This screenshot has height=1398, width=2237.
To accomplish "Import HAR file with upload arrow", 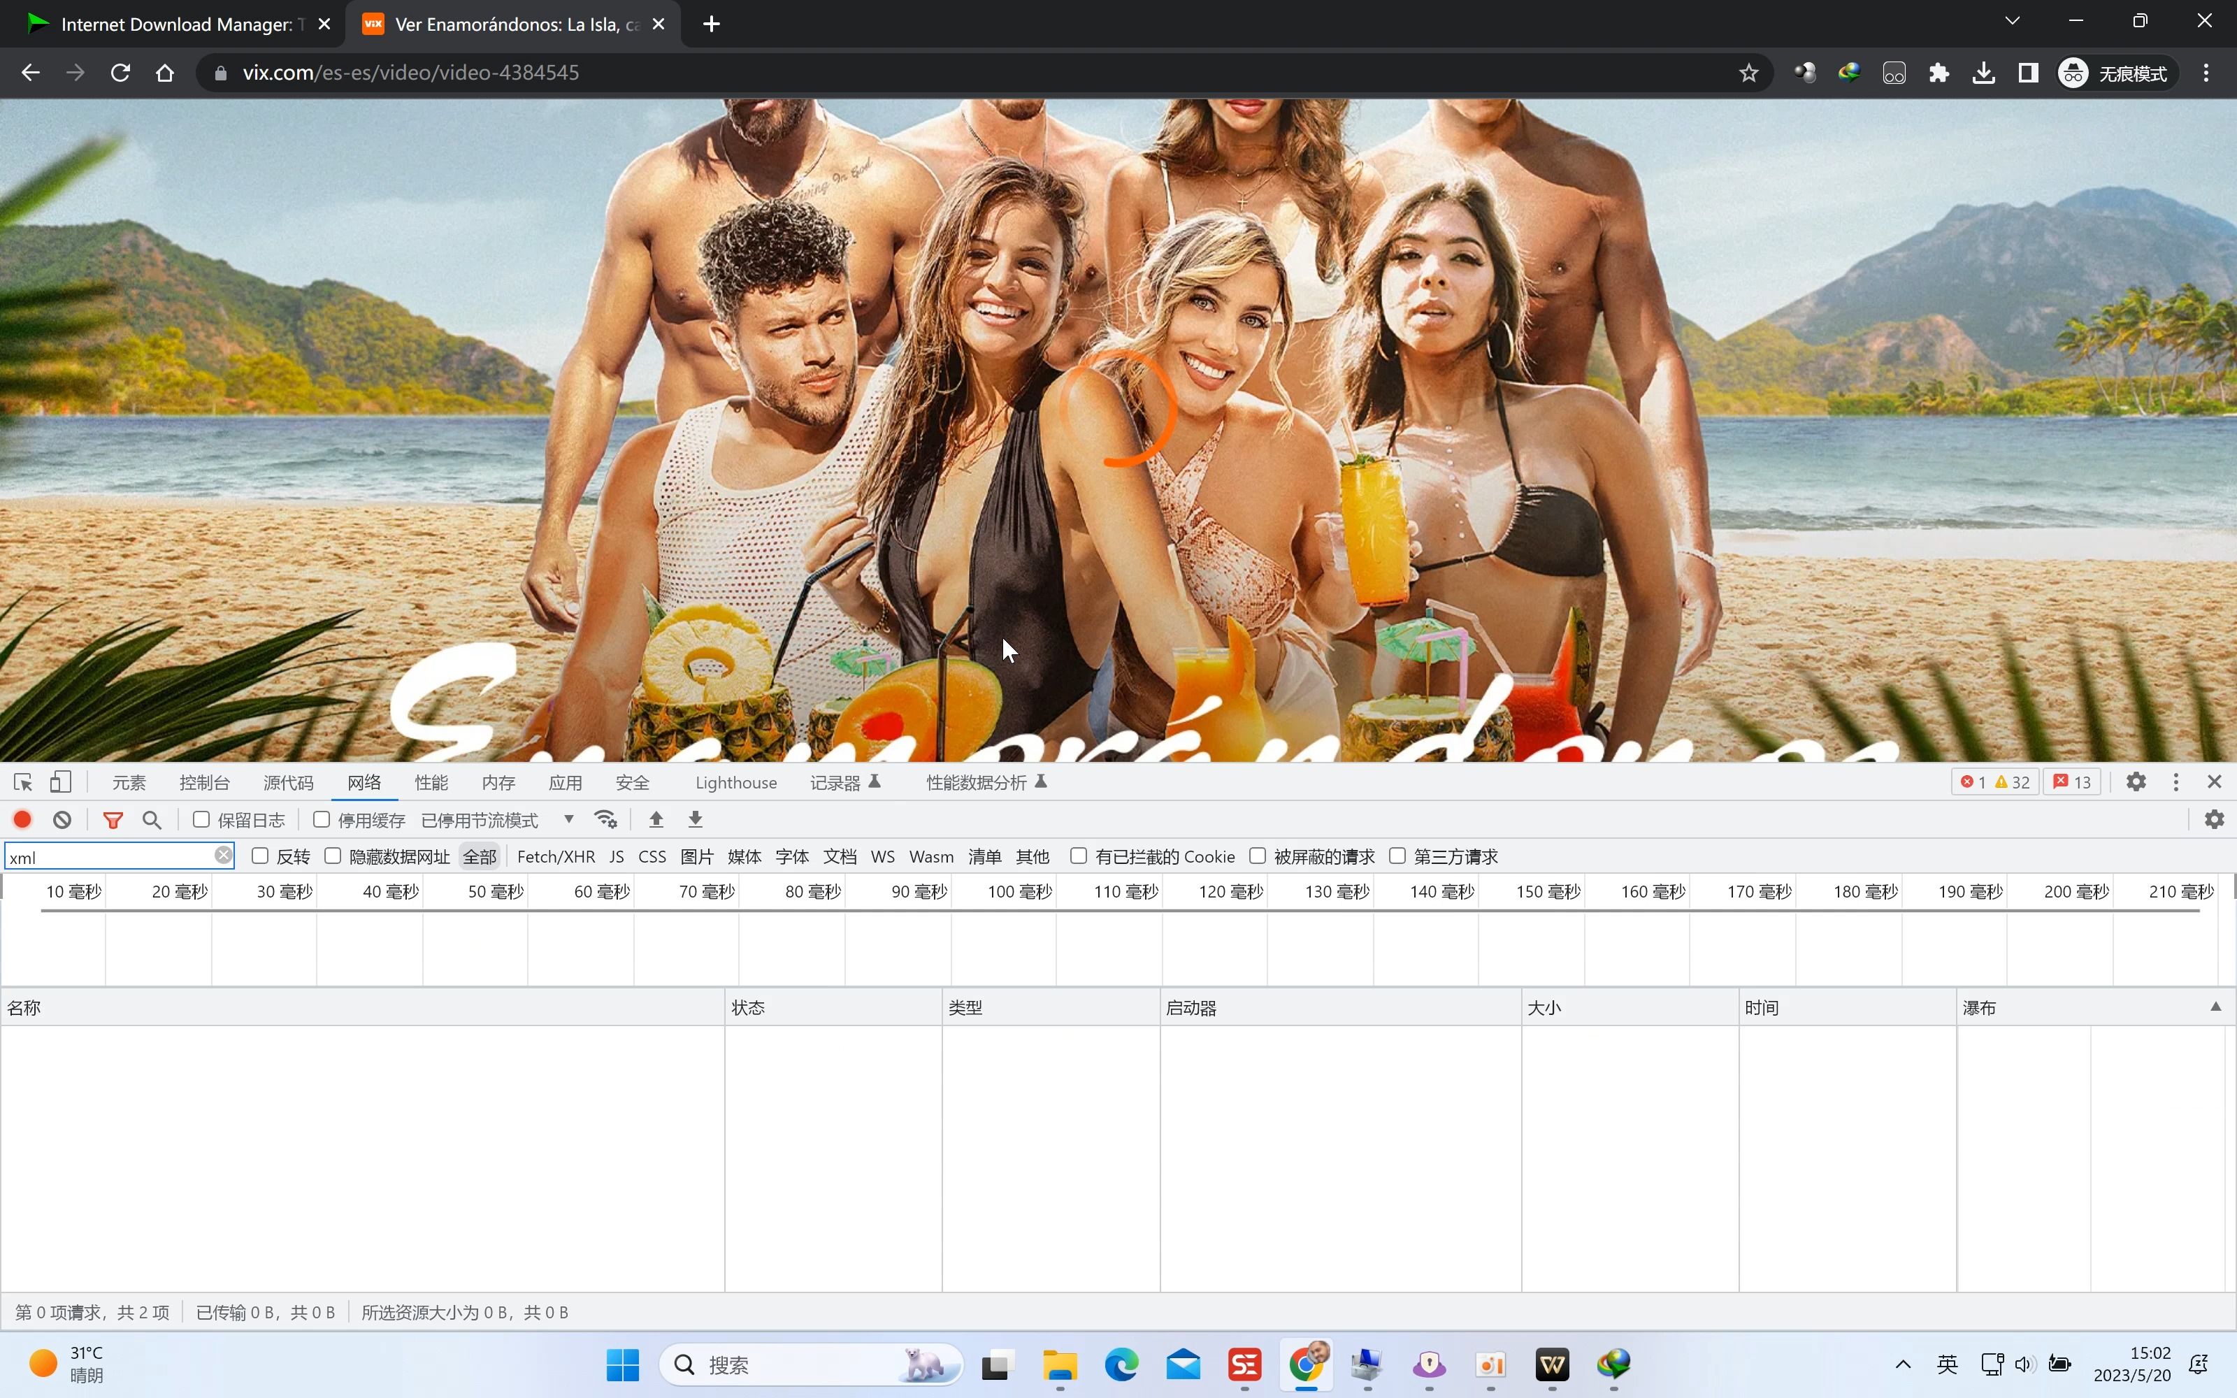I will click(656, 819).
